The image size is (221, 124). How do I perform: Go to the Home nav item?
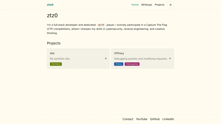pyautogui.click(x=135, y=5)
